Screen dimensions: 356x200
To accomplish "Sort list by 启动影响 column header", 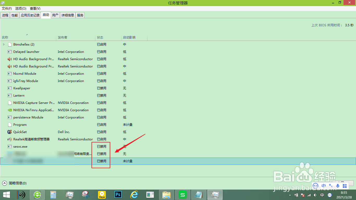I will tap(134, 37).
